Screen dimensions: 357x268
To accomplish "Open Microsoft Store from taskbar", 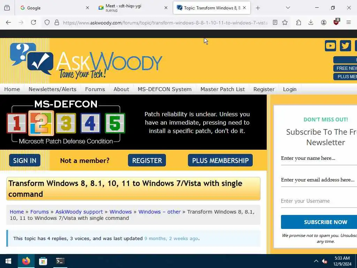I will tap(43, 261).
